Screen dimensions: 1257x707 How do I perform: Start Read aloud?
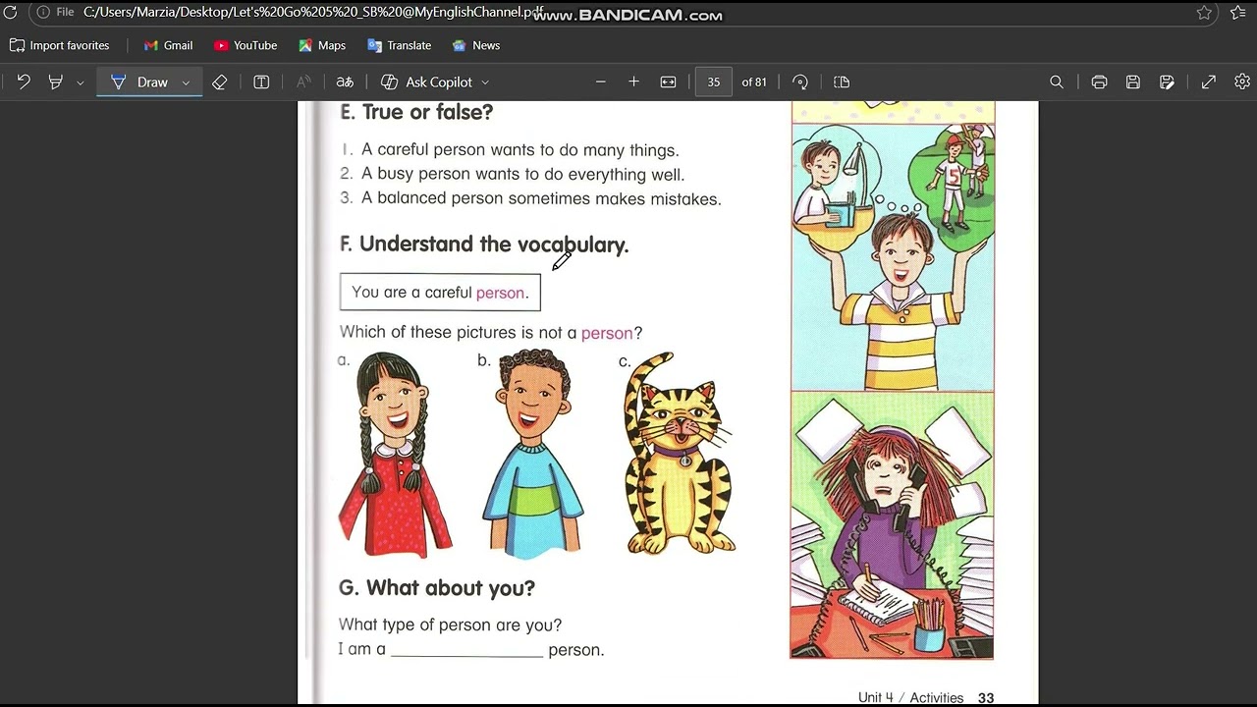303,82
